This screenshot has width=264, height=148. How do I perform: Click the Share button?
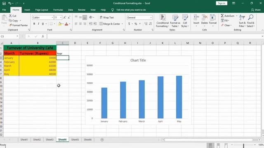256,10
